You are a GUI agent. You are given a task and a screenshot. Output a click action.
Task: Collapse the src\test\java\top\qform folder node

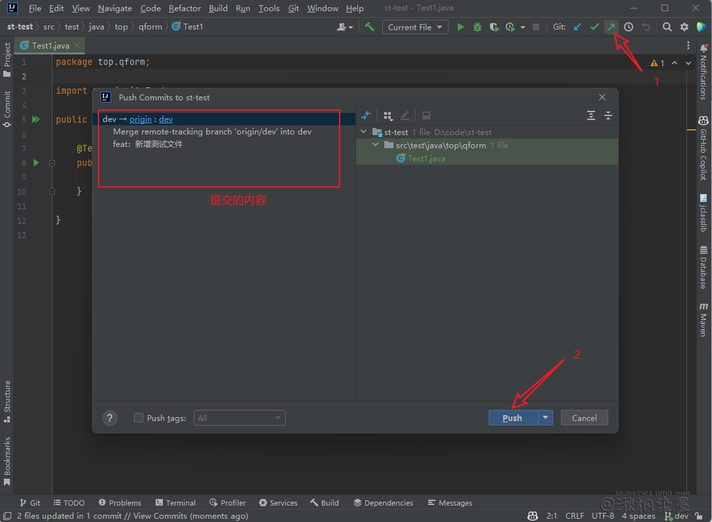376,145
